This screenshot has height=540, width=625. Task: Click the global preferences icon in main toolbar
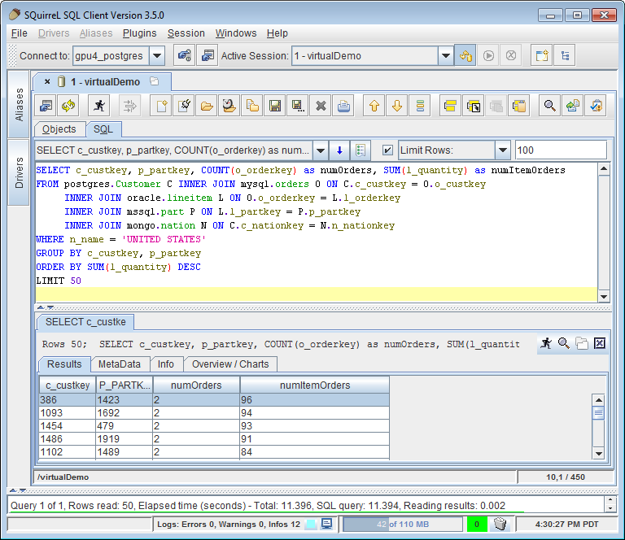184,56
